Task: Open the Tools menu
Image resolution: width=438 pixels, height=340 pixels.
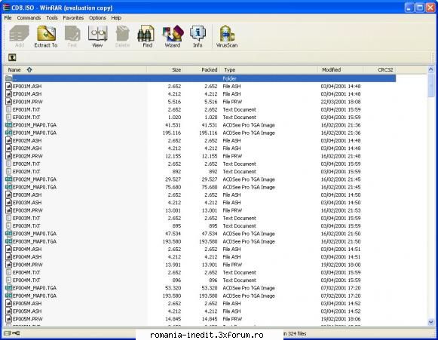Action: [52, 17]
